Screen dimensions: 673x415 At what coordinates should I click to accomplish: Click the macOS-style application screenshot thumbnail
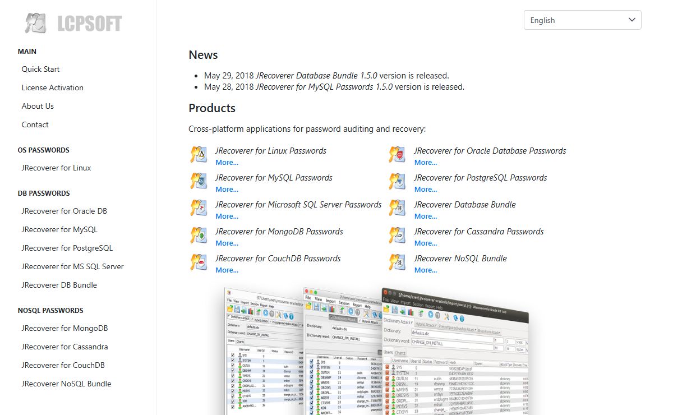(342, 352)
